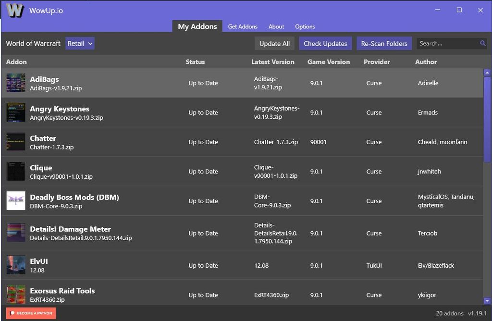Click the ElvUI addon thumbnail

(16, 265)
